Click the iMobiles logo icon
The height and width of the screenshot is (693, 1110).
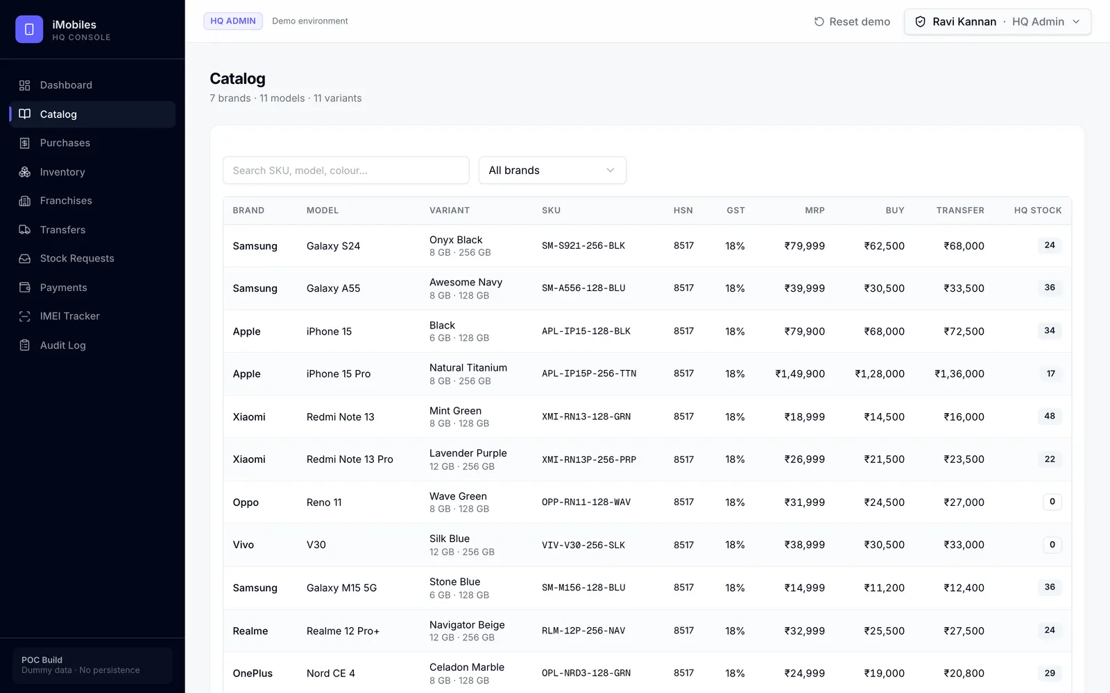pos(29,29)
